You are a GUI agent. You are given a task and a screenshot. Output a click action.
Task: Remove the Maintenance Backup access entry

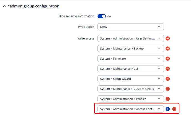(168, 49)
